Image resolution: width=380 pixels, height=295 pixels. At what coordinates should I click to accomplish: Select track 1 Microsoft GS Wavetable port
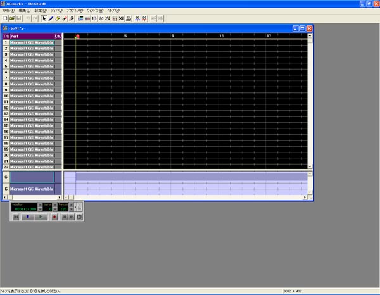coord(32,42)
